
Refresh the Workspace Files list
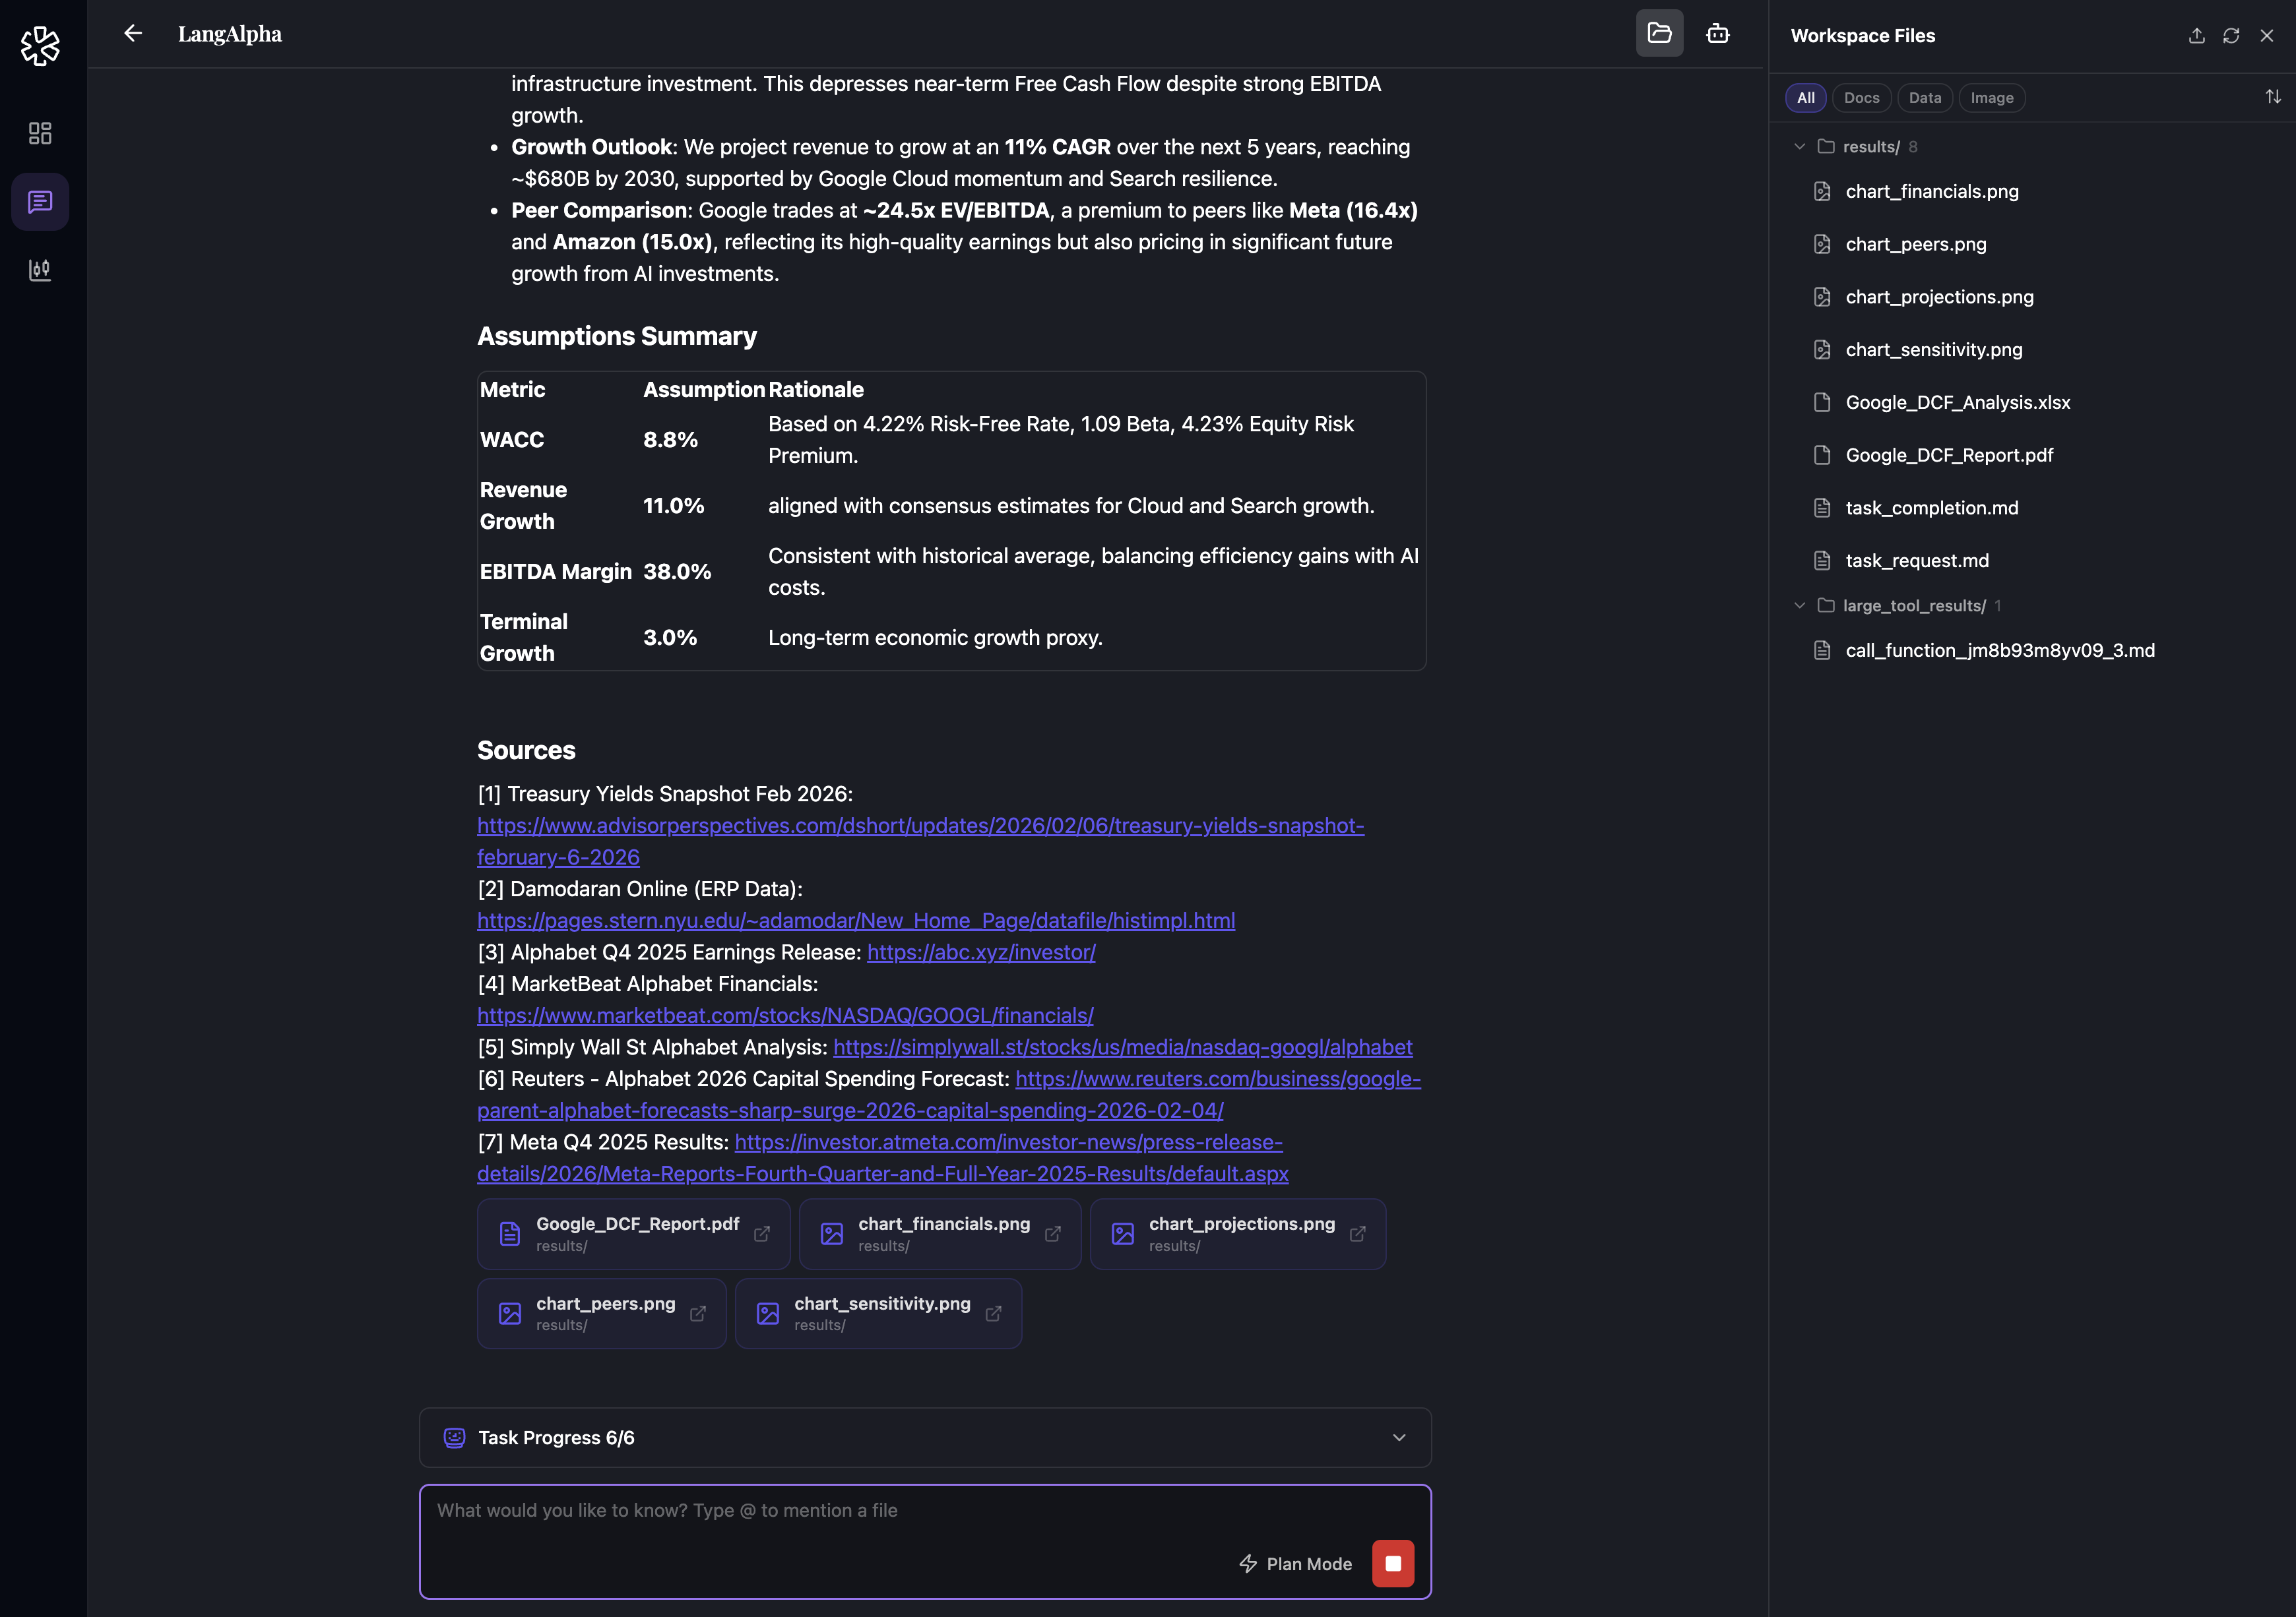tap(2231, 36)
